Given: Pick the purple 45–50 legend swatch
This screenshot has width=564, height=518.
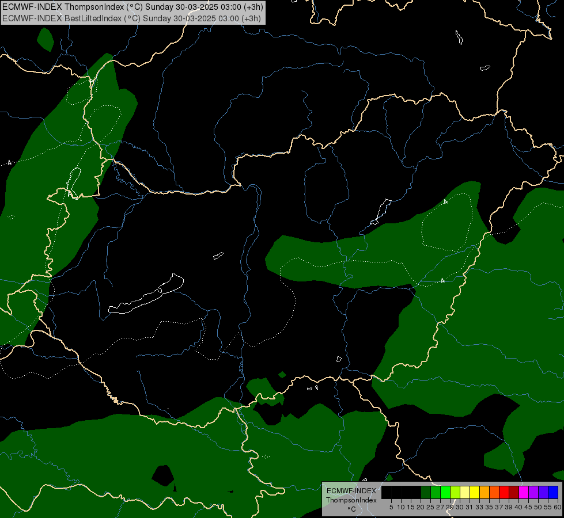Looking at the screenshot, I should pyautogui.click(x=534, y=492).
